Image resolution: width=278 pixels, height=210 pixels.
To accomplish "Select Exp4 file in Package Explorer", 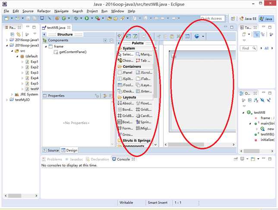I will [32, 78].
